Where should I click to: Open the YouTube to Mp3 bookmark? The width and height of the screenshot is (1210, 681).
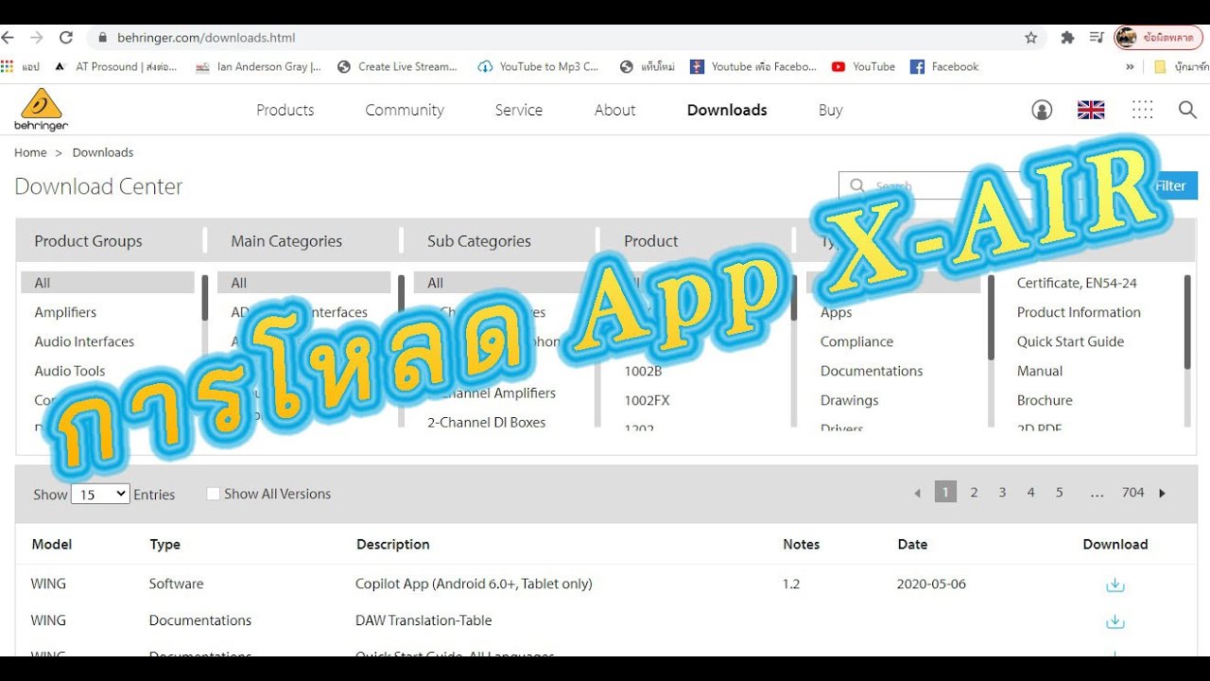tap(539, 66)
